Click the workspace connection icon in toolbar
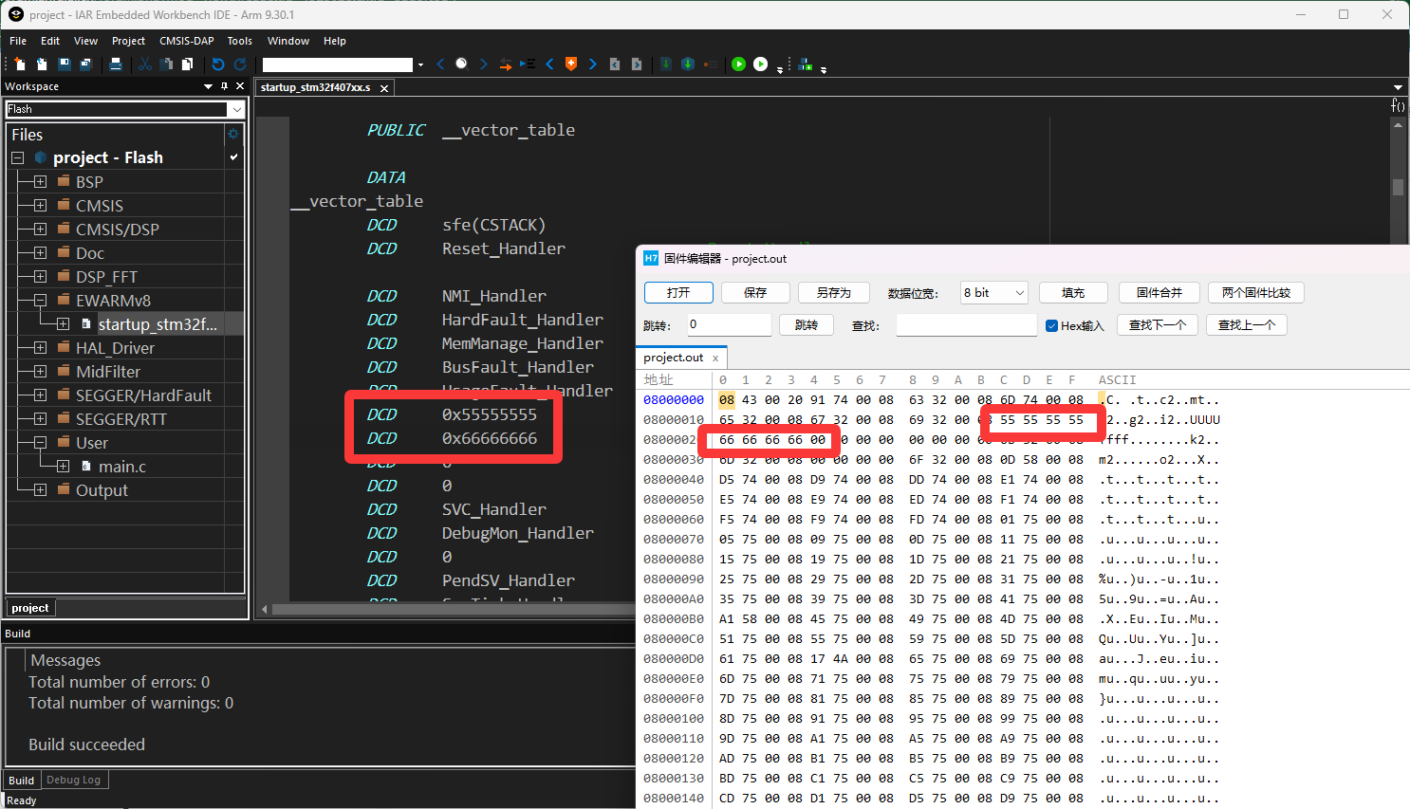This screenshot has width=1410, height=809. point(806,64)
